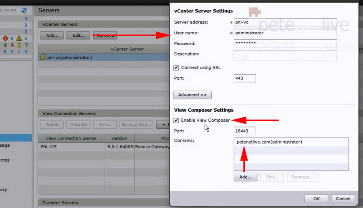The height and width of the screenshot is (208, 363).
Task: Click the vCenter Port 443 field
Action: [245, 78]
